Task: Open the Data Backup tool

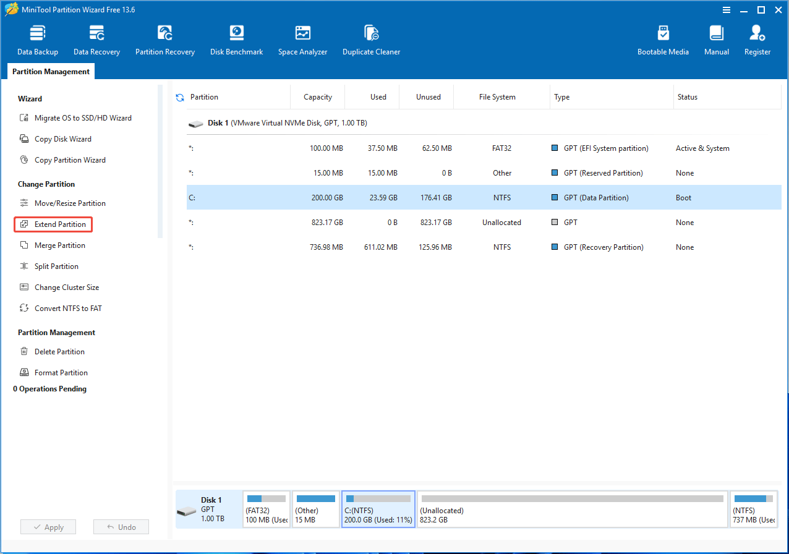Action: 37,38
